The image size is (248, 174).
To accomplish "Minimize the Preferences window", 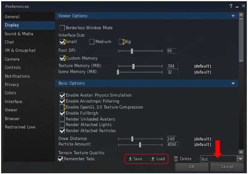I will click(237, 6).
